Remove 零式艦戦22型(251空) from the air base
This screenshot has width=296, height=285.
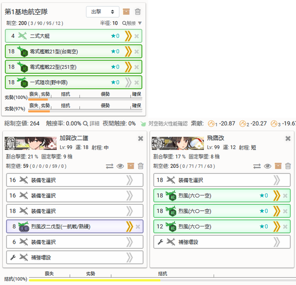(x=137, y=67)
